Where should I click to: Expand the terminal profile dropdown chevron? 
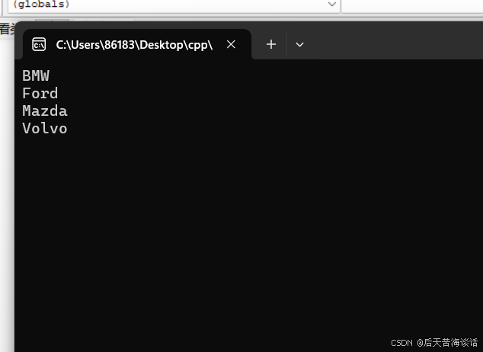(299, 45)
